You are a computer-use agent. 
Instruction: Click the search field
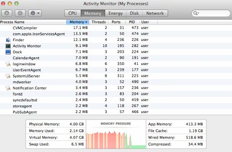point(211,13)
